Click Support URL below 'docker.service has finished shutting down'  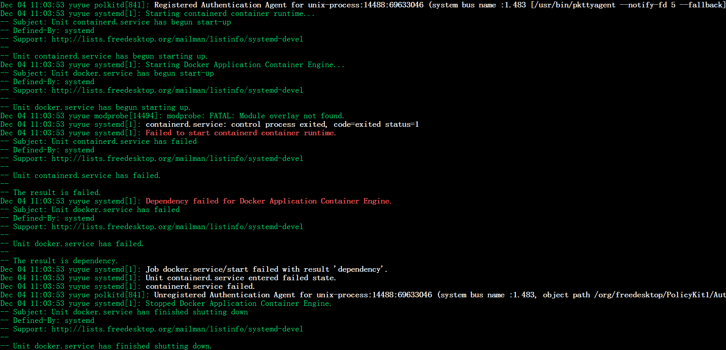(177, 329)
